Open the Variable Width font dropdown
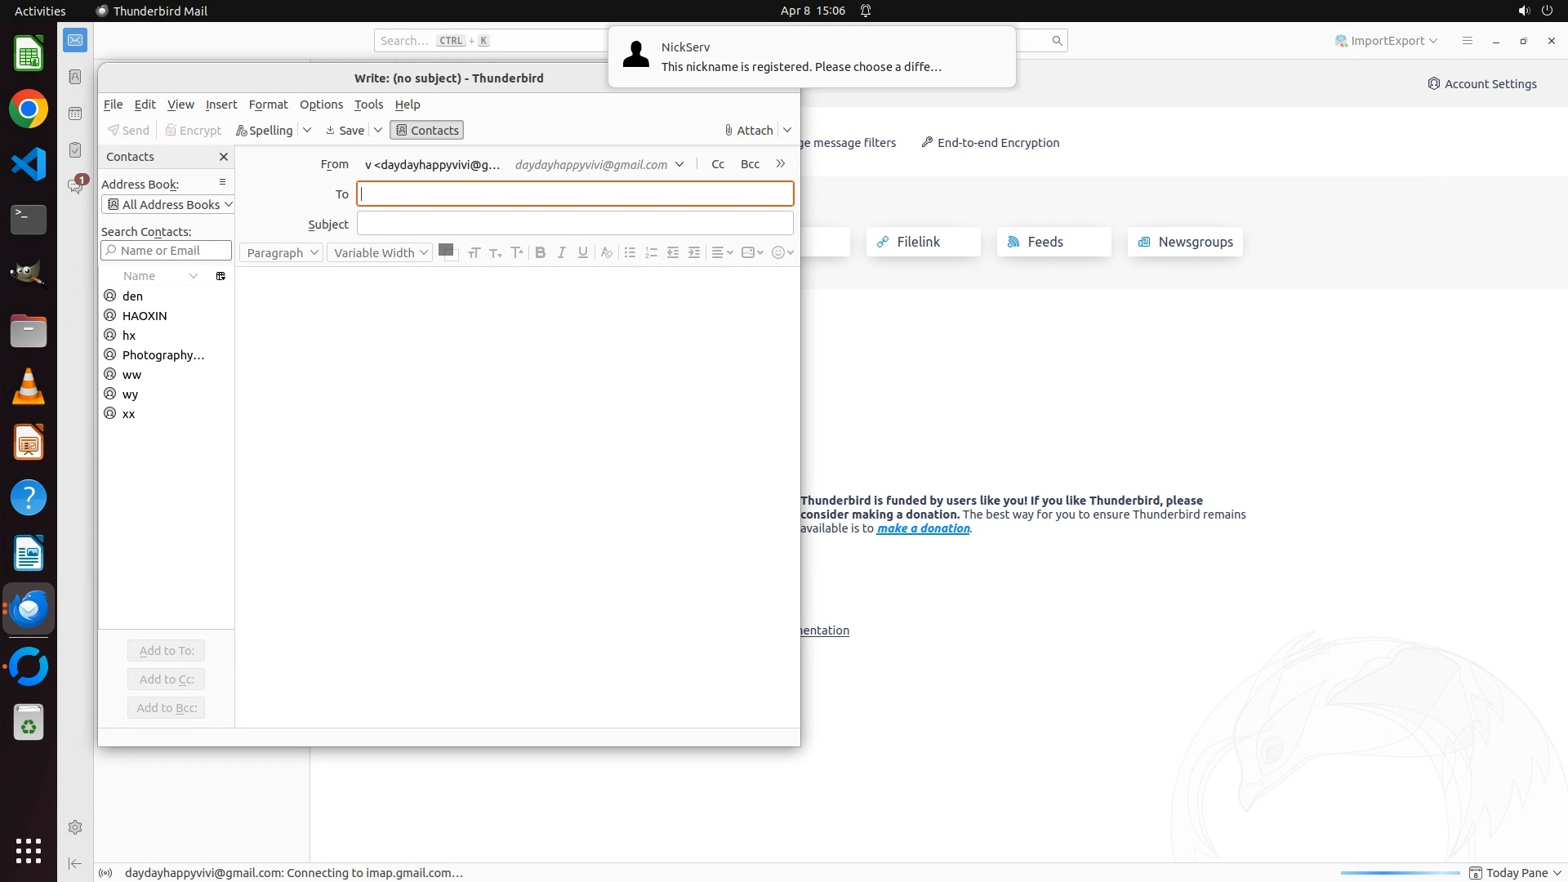 click(x=380, y=253)
